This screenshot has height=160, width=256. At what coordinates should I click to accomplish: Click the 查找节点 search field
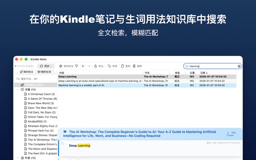pos(35,79)
